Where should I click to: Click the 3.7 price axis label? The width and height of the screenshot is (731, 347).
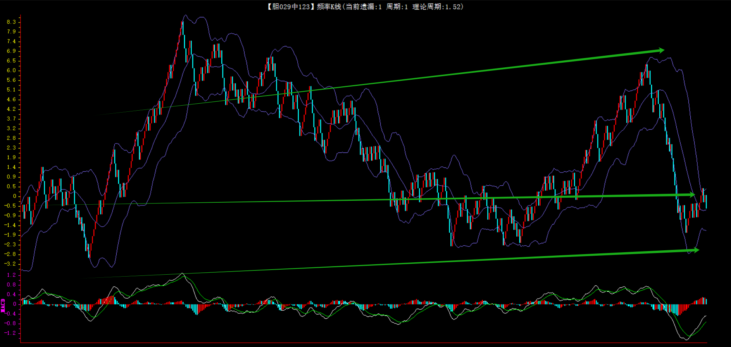click(11, 119)
